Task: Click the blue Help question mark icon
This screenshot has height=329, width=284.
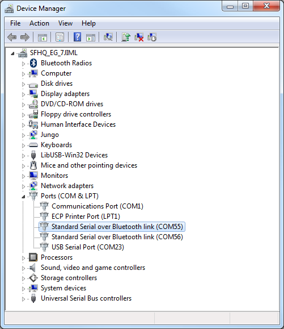Action: (x=77, y=38)
